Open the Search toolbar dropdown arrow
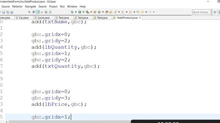Image resolution: width=220 pixels, height=123 pixels. (119, 12)
